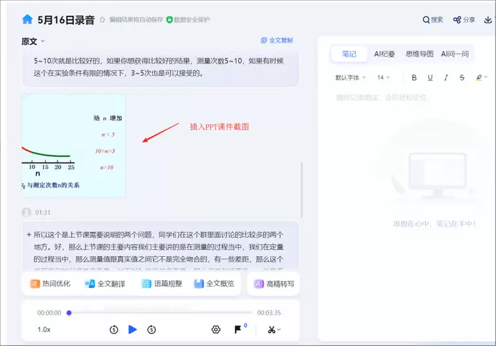The image size is (496, 346).
Task: Toggle bold formatting in notes
Action: pyautogui.click(x=415, y=78)
